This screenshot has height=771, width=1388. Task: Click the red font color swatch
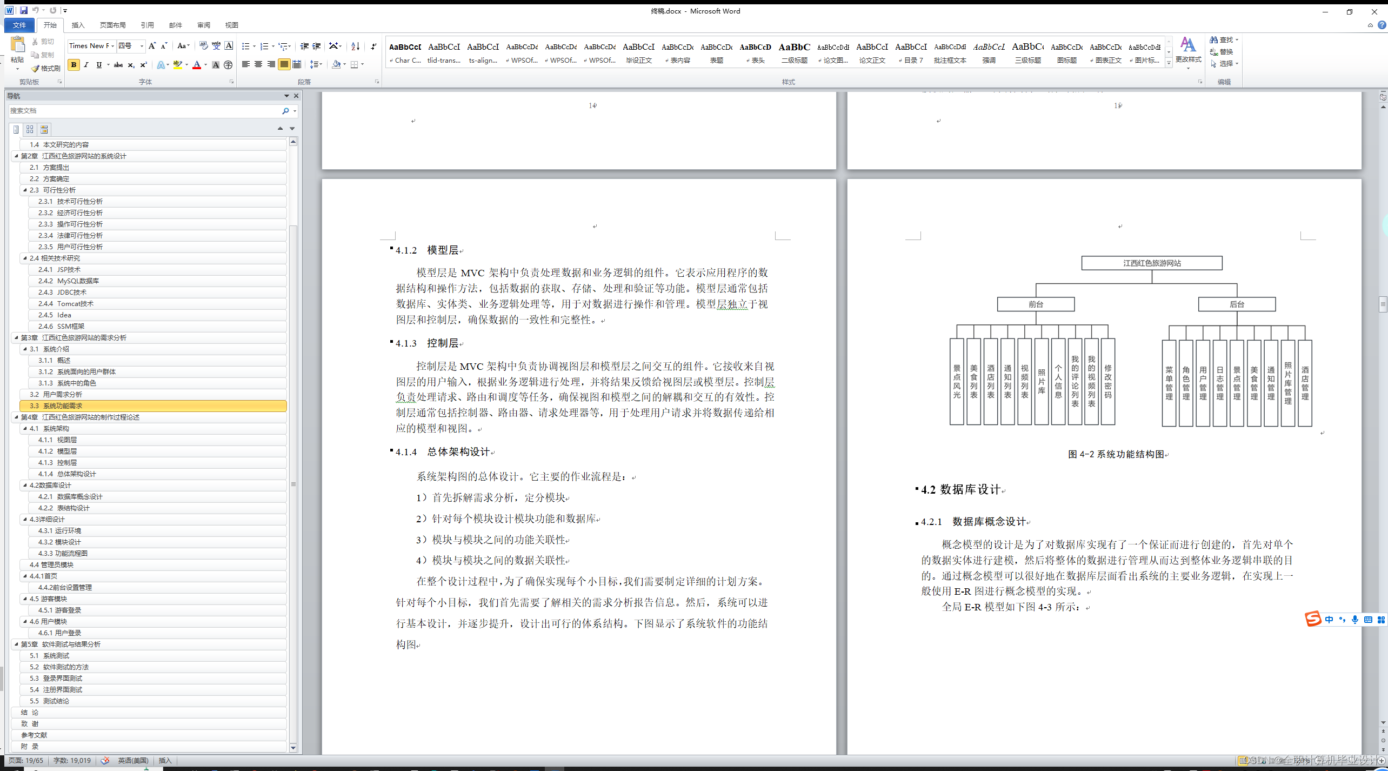[197, 65]
